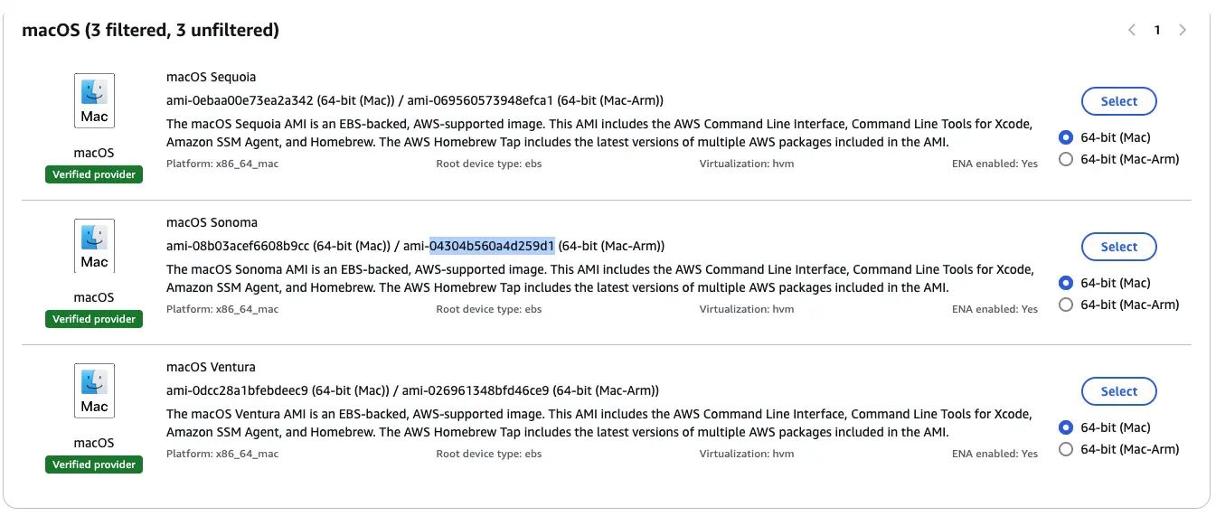Go to next page with right chevron
Viewport: 1216px width, 516px height.
1183,31
